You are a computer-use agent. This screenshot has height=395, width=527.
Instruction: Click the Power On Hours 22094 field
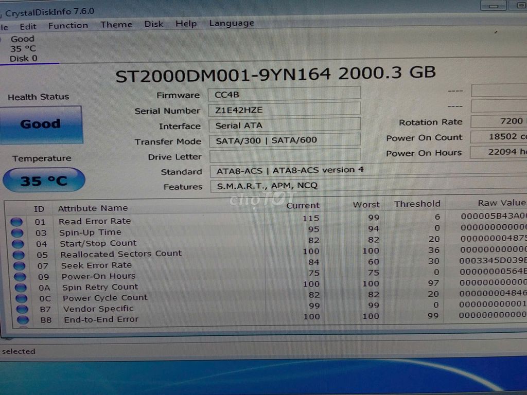point(498,152)
